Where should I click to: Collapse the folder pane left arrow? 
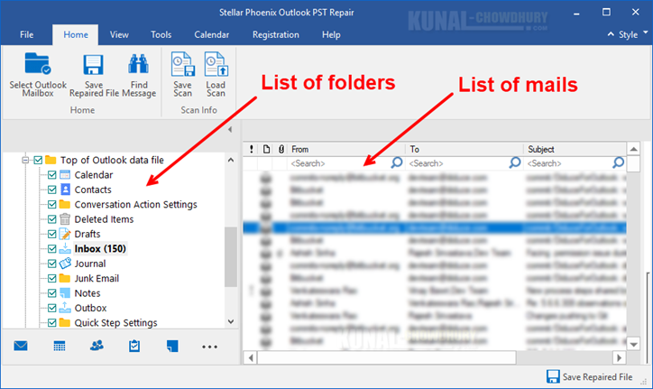tap(230, 130)
